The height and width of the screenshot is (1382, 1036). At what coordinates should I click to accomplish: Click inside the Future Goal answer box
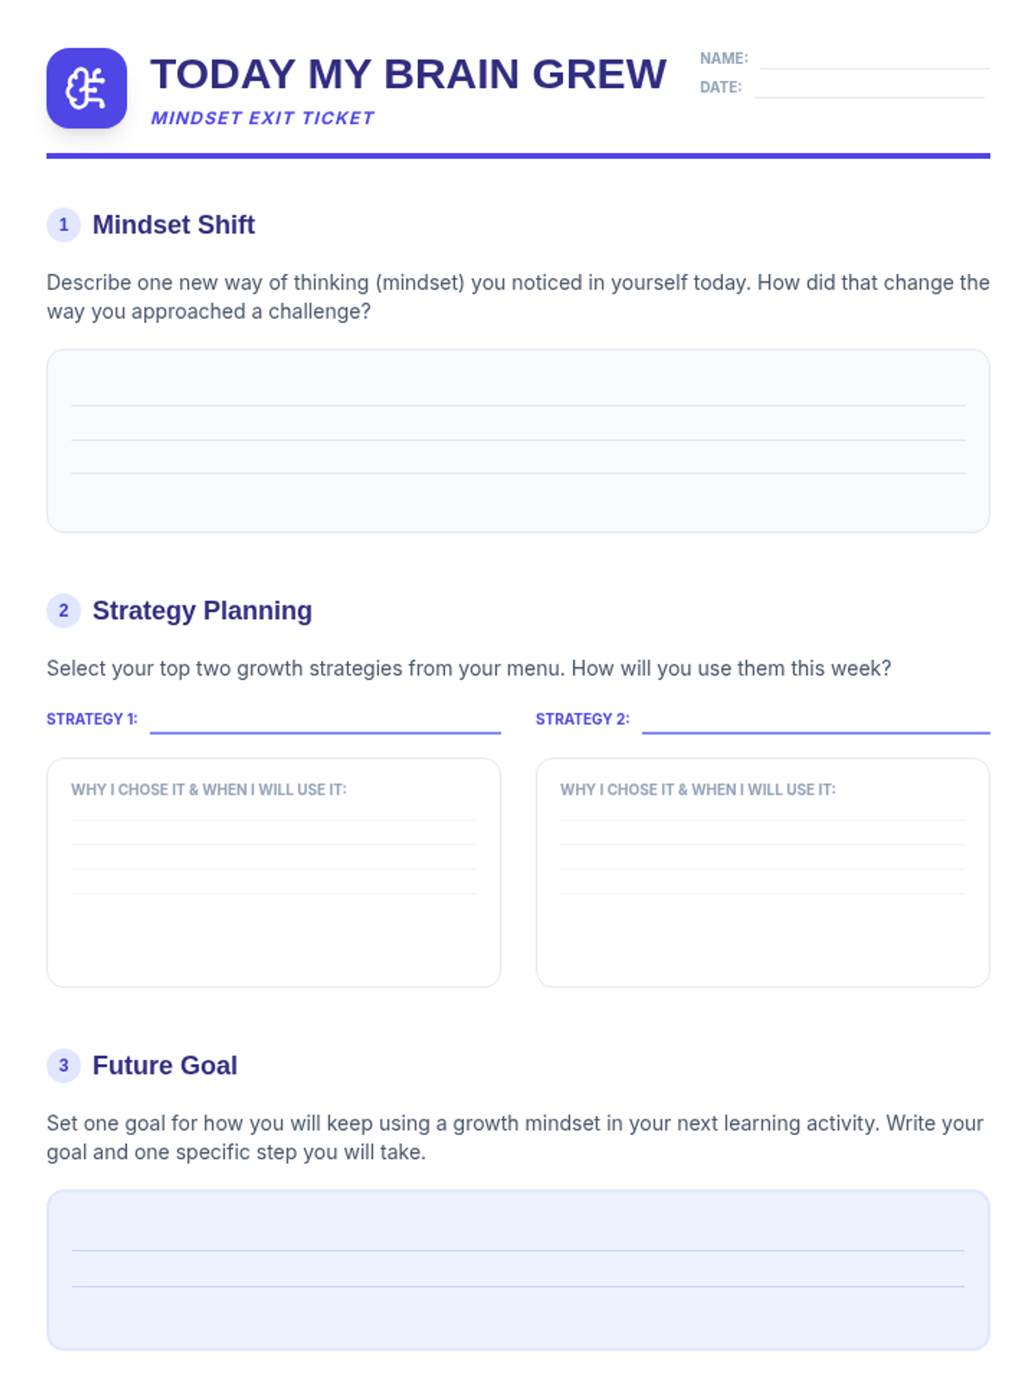click(518, 1270)
